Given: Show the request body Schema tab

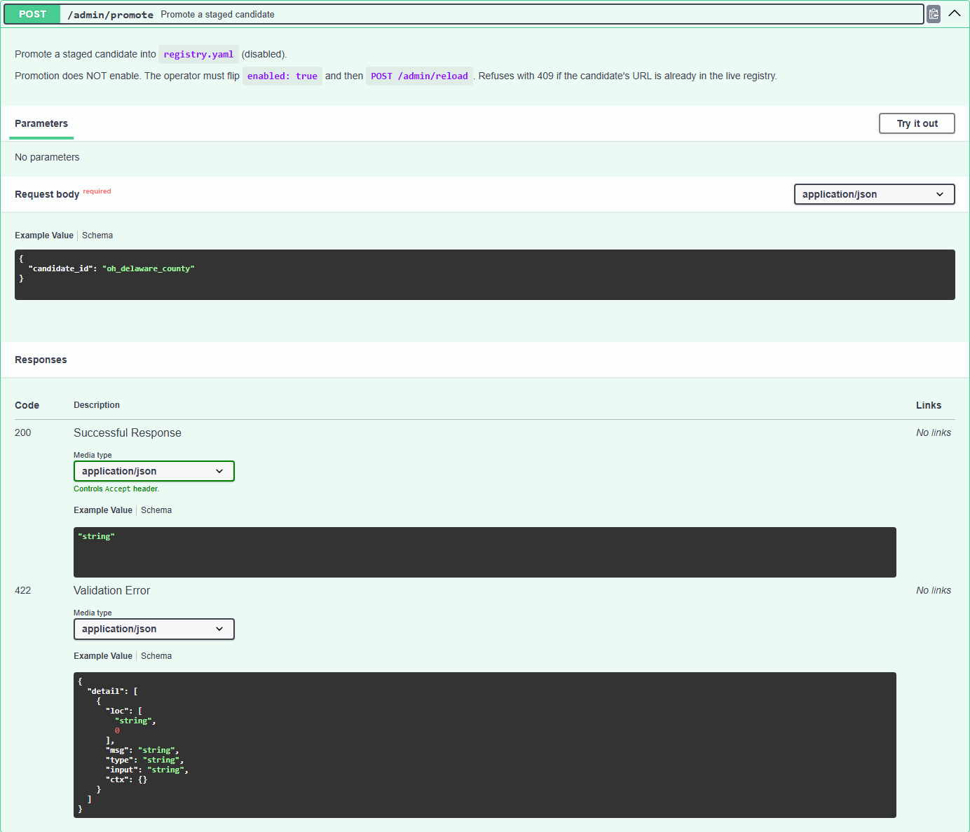Looking at the screenshot, I should [x=97, y=236].
